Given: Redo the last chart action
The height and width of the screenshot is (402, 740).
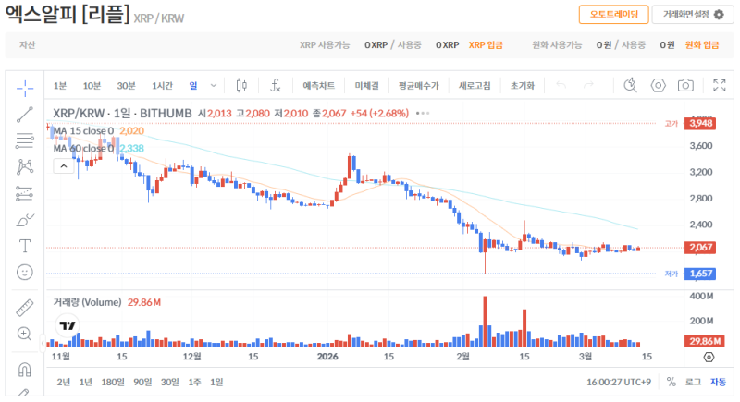Looking at the screenshot, I should 588,85.
